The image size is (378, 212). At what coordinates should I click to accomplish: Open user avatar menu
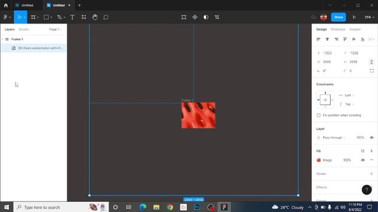pos(324,17)
